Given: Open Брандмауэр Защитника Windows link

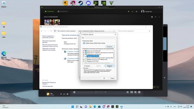Looking at the screenshot, I should (49, 83).
